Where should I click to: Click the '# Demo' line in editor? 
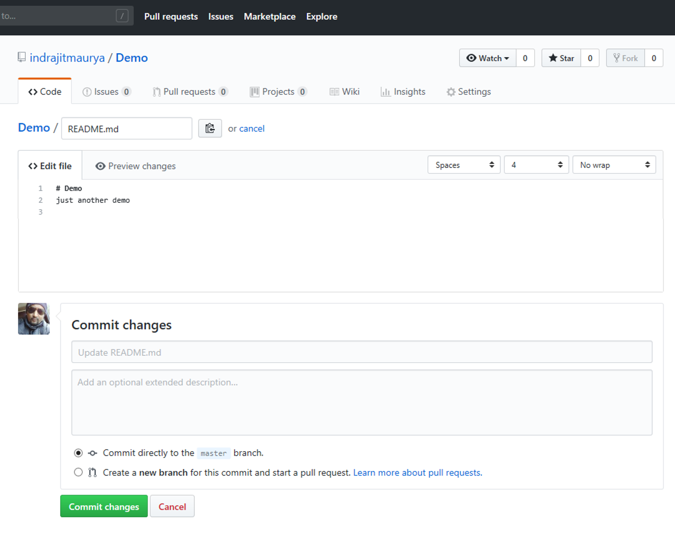(69, 188)
